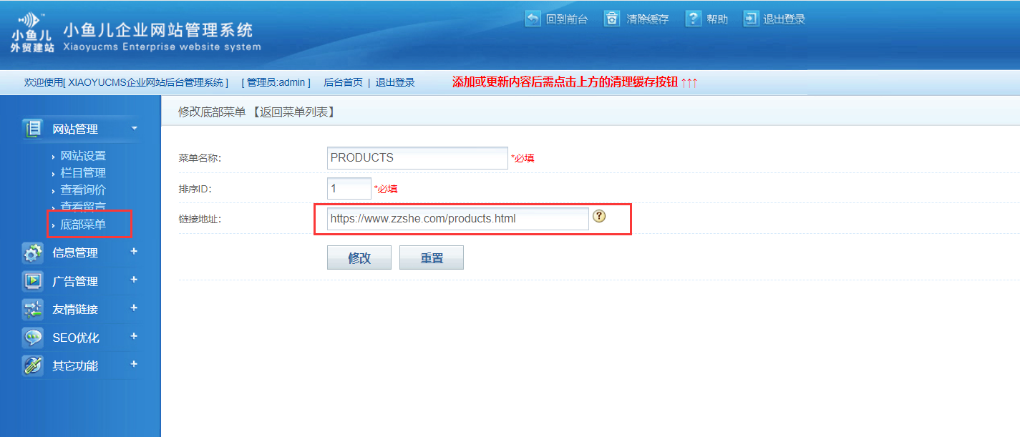Focus the 菜单名称 PRODUCTS input field
1020x437 pixels.
coord(417,158)
